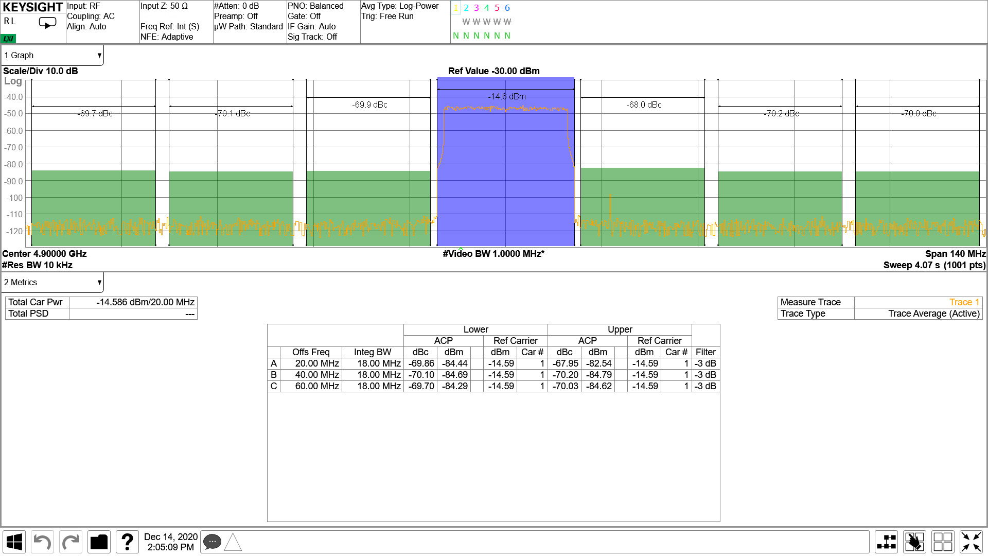988x556 pixels.
Task: Open the 2 Metrics dropdown
Action: point(51,282)
